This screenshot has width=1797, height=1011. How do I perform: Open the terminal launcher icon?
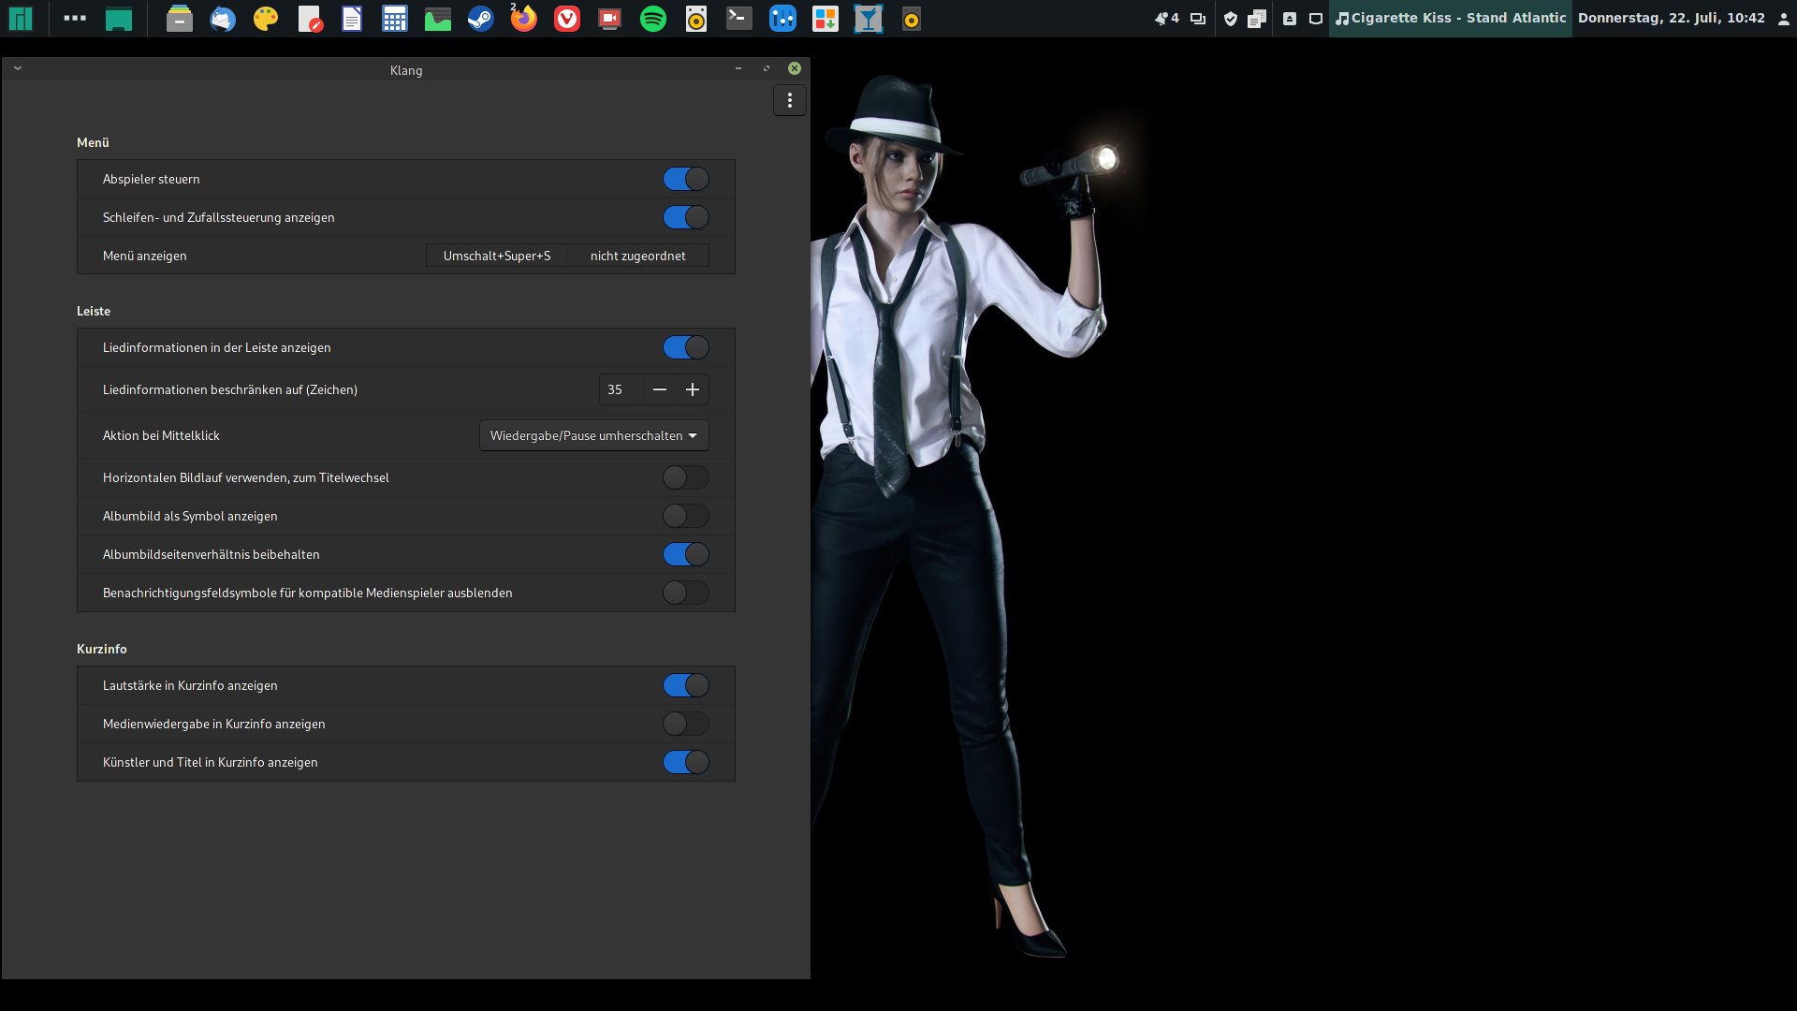738,19
